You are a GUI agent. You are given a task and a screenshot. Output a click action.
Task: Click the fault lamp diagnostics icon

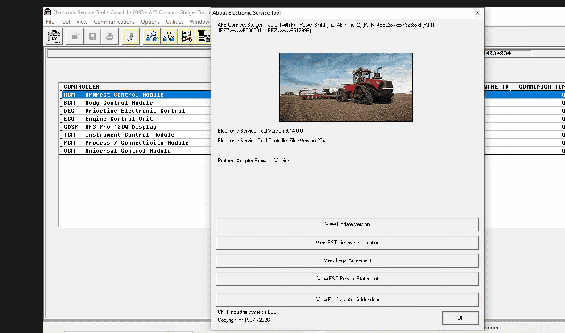(169, 37)
